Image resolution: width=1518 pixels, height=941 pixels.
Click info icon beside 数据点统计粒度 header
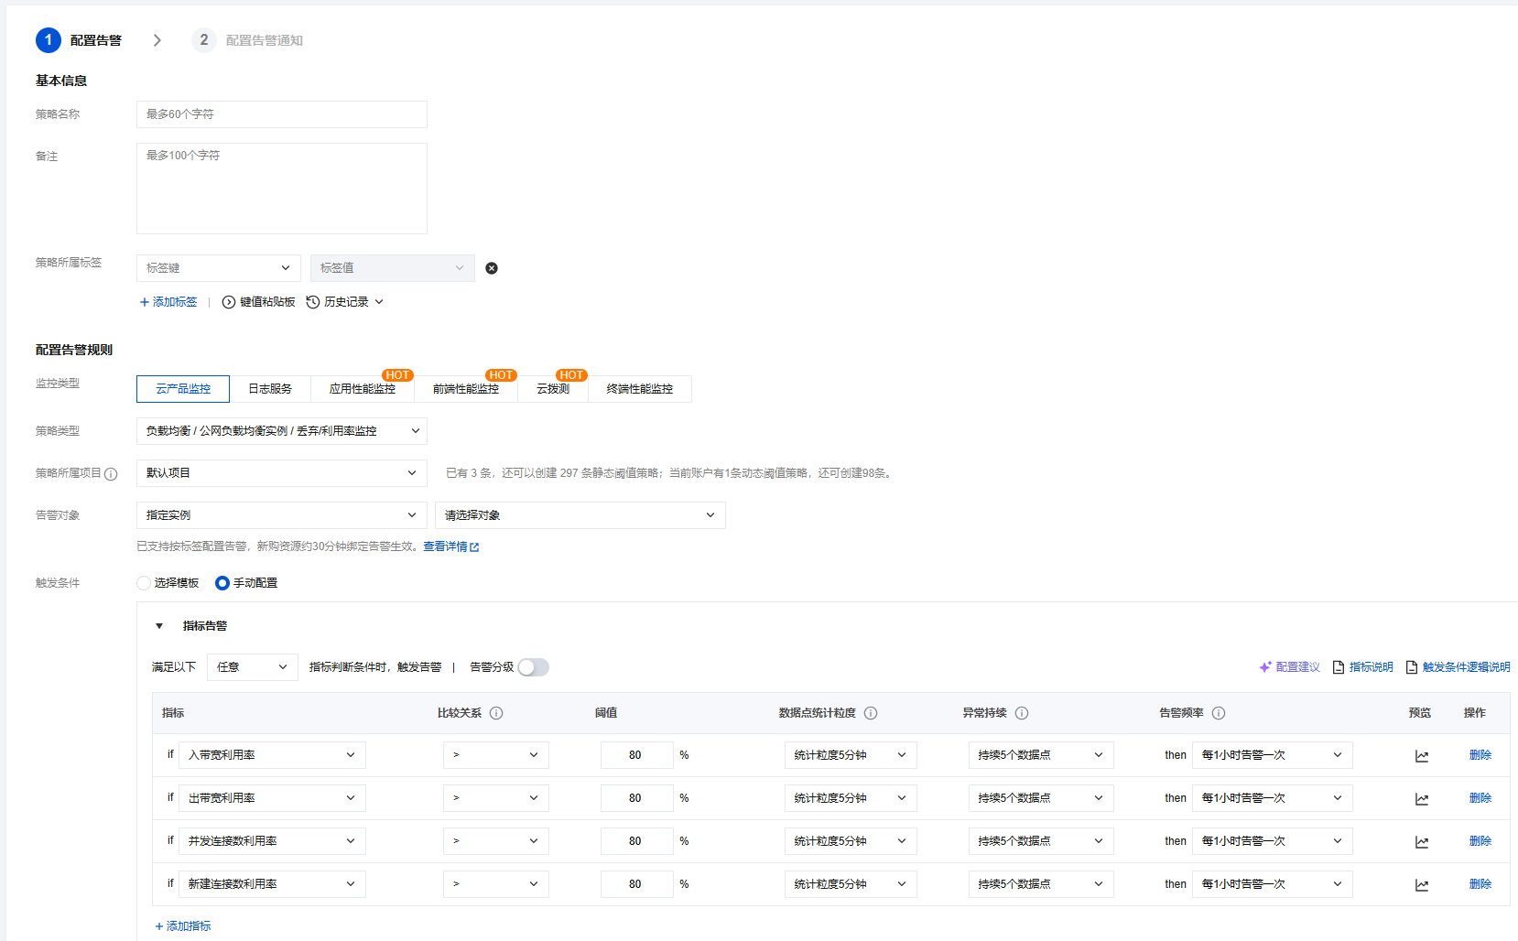click(x=871, y=713)
